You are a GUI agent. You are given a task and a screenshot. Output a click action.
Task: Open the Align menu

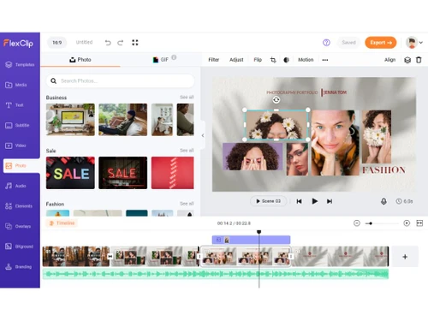389,60
